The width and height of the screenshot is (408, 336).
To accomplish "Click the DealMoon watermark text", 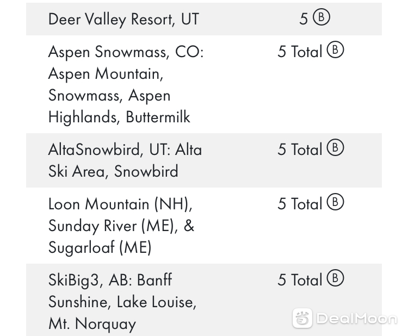I will (357, 319).
